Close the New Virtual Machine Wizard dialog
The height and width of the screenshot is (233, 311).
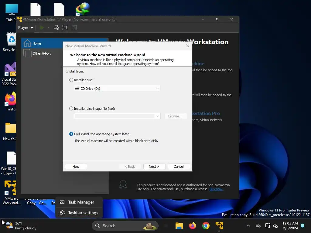(187, 46)
